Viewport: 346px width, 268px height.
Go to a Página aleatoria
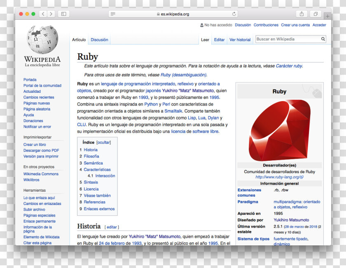point(37,109)
